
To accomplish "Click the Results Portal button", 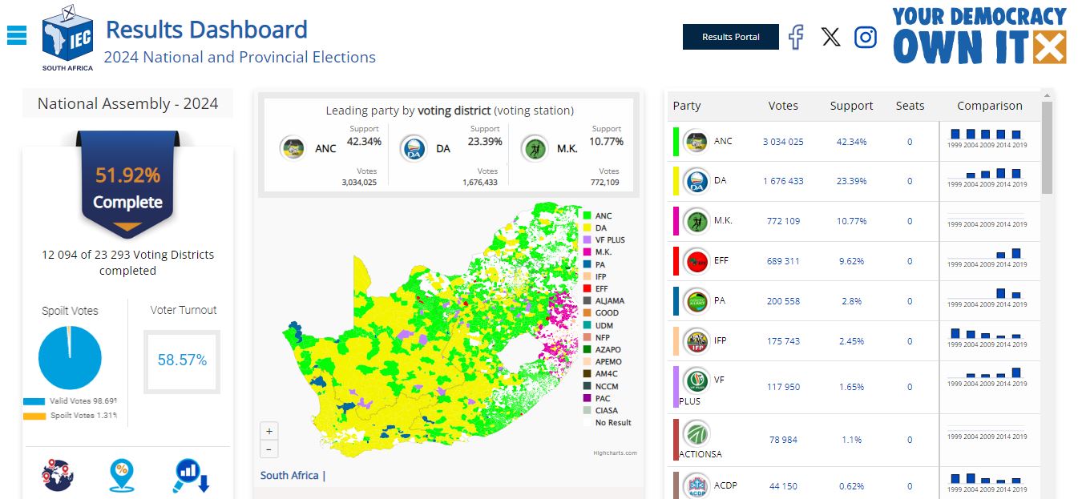I will [x=731, y=37].
